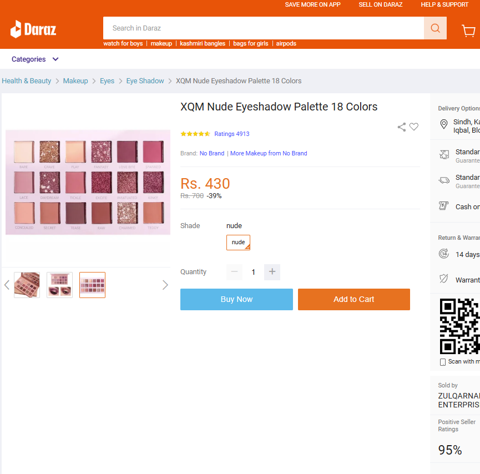
Task: Click the warranty shield icon
Action: (x=443, y=279)
